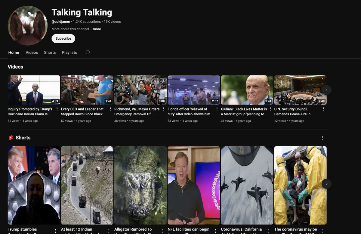
Task: Switch to the Shorts tab
Action: 50,52
